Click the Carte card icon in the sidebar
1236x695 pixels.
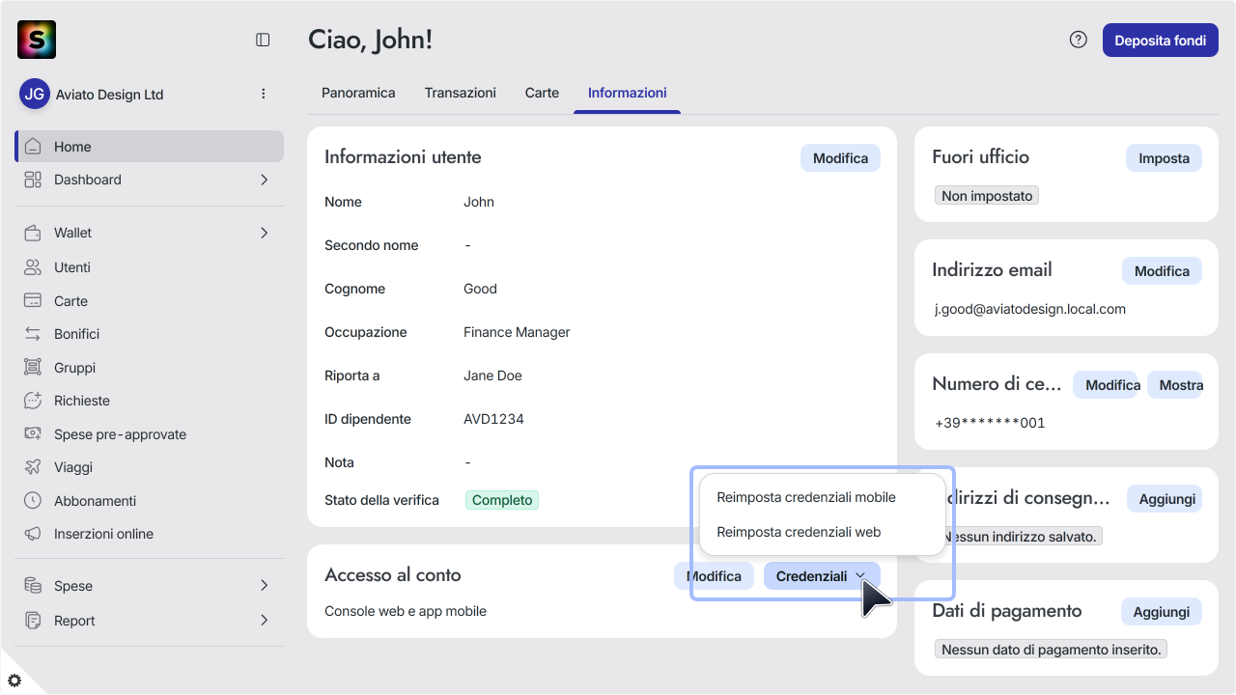34,301
